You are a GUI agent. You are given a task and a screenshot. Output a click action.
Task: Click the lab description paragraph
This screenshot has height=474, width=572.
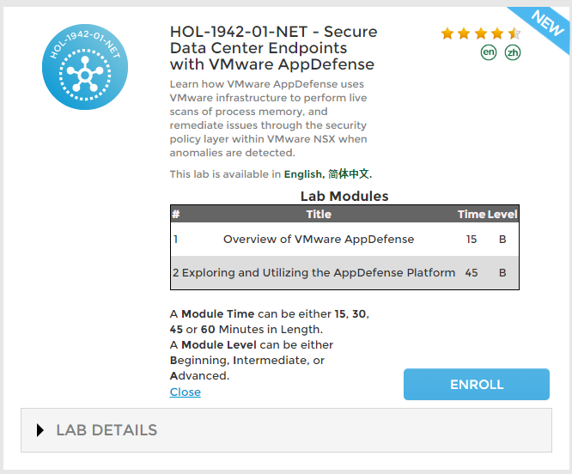point(269,118)
